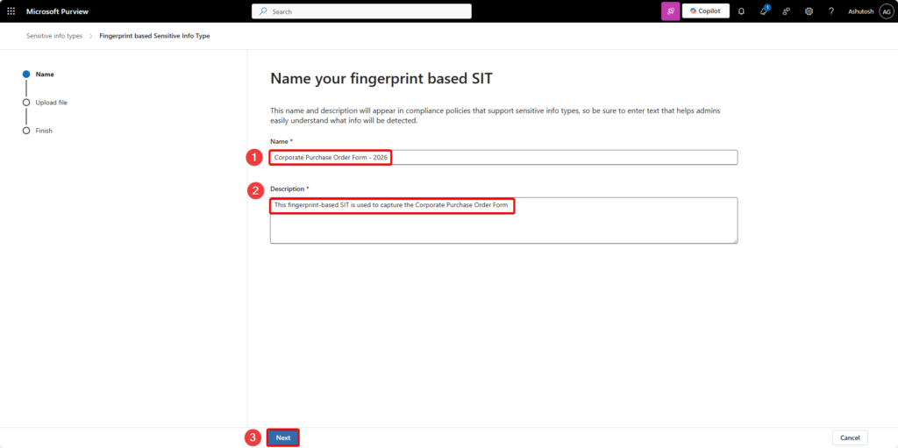Screen dimensions: 898x448
Task: Cancel the fingerprint SIT wizard
Action: pyautogui.click(x=850, y=437)
